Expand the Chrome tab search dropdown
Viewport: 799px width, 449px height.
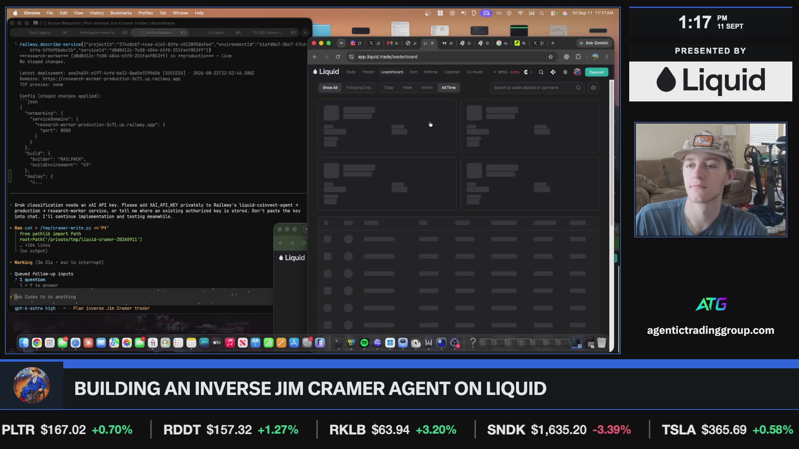(x=341, y=43)
